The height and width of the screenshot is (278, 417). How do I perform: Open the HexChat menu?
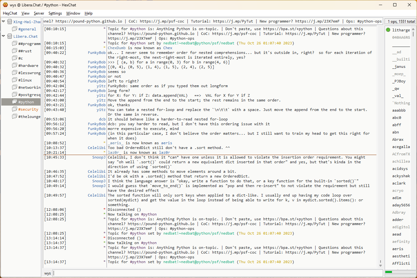pyautogui.click(x=10, y=13)
